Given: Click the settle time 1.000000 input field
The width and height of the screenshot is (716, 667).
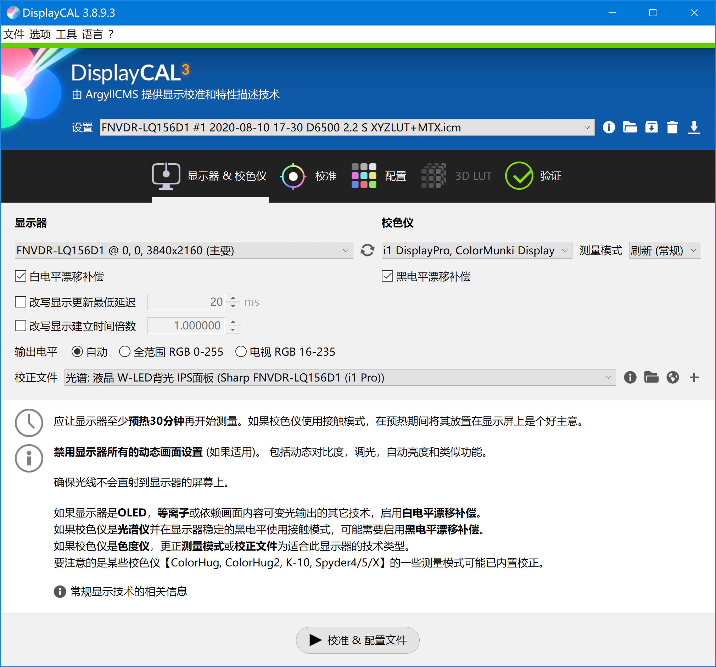Looking at the screenshot, I should [x=186, y=326].
